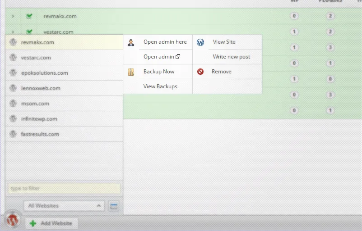Focus the type to filter field
The height and width of the screenshot is (231, 362).
[64, 188]
